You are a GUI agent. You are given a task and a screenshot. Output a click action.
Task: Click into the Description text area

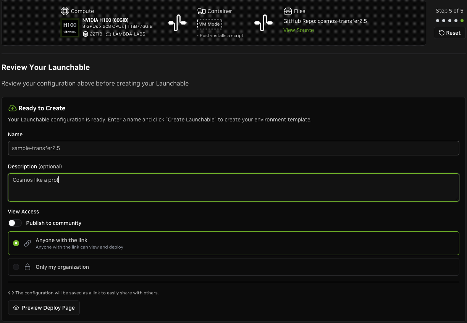tap(233, 187)
